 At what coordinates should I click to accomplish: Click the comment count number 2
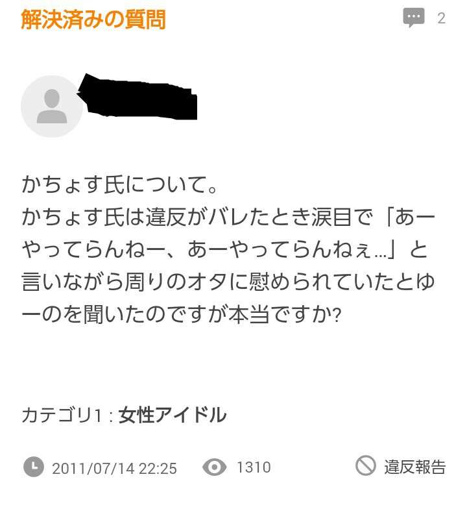pyautogui.click(x=441, y=18)
